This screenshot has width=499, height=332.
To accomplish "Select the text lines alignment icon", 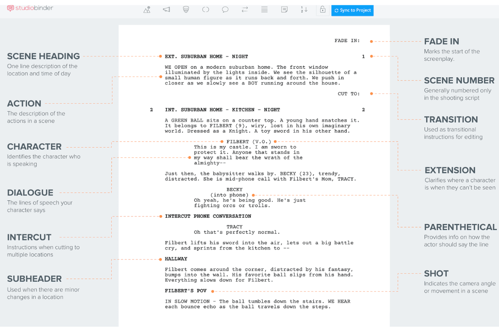I will click(x=264, y=10).
